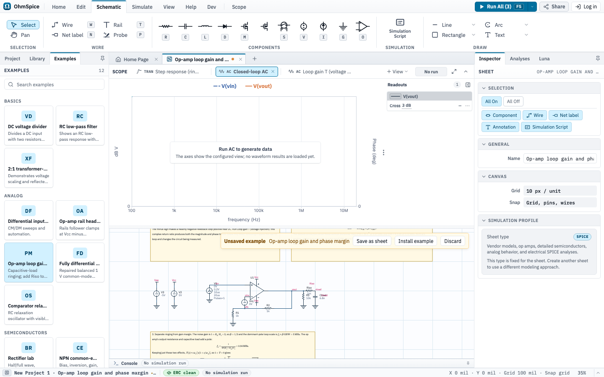Screen dimensions: 604x377
Task: Open the Simulate menu
Action: (x=142, y=7)
